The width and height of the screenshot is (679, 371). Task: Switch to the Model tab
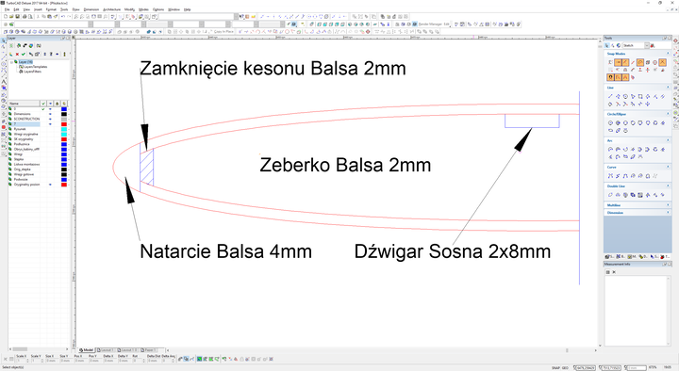(x=86, y=349)
